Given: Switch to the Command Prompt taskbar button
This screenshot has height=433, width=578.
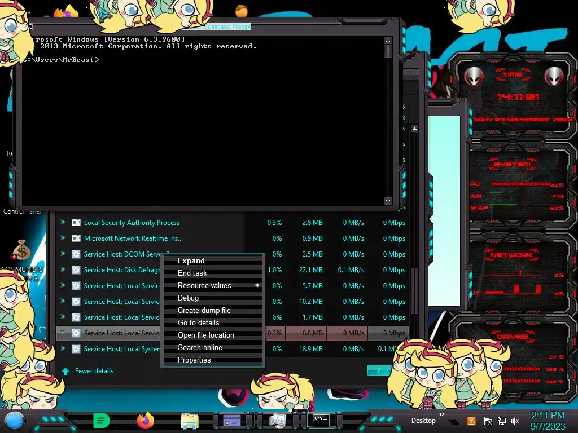Looking at the screenshot, I should [321, 421].
